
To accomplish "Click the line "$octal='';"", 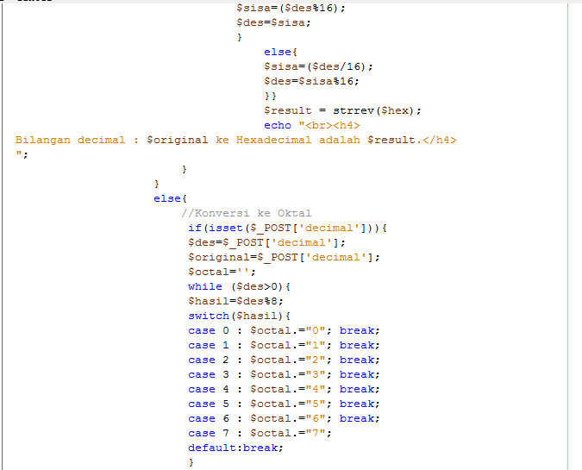I will tap(222, 273).
